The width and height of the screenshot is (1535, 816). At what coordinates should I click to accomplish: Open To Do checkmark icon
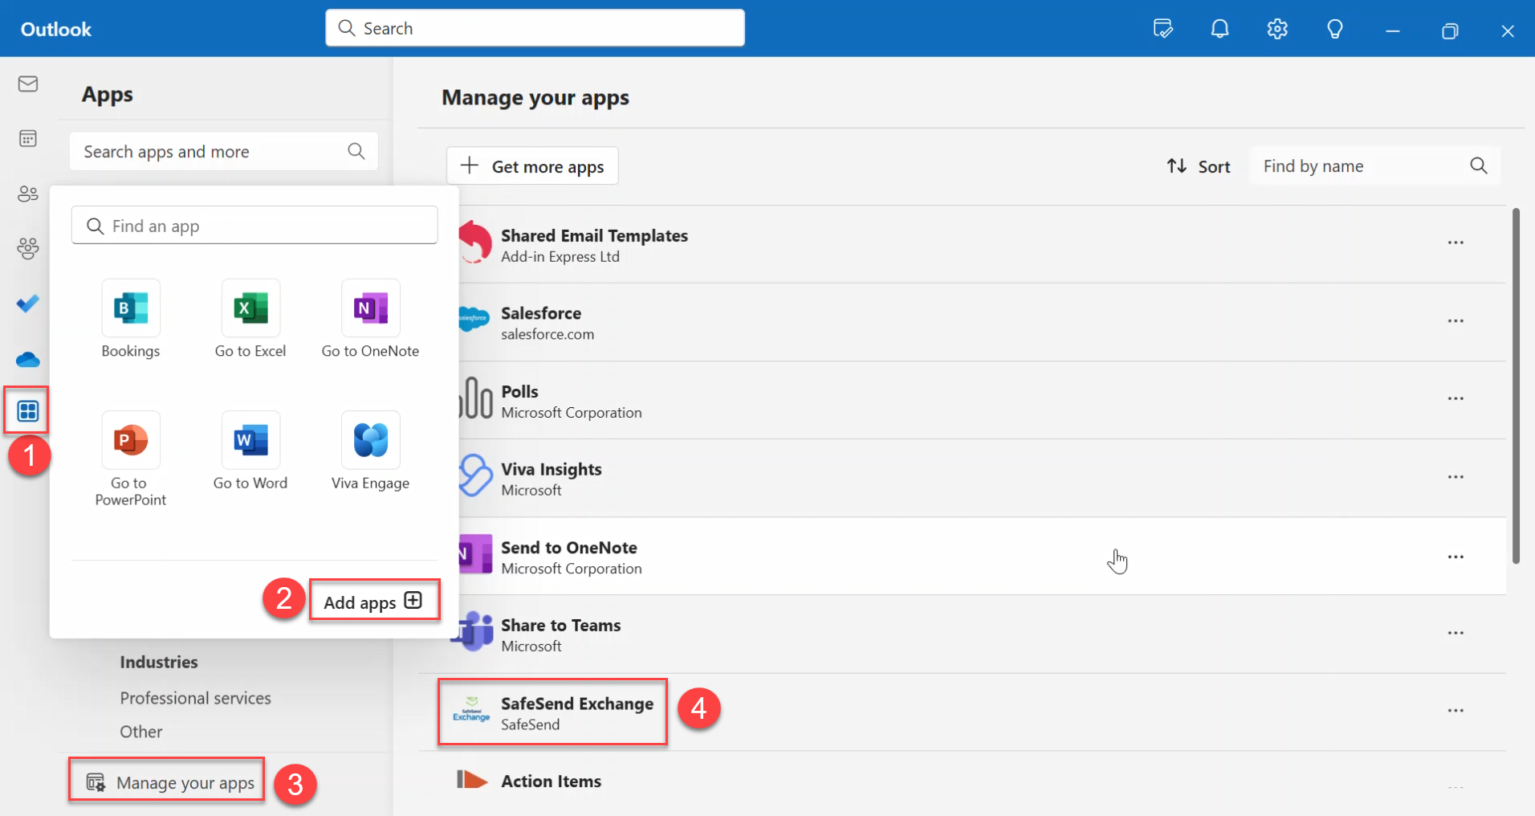(x=28, y=304)
